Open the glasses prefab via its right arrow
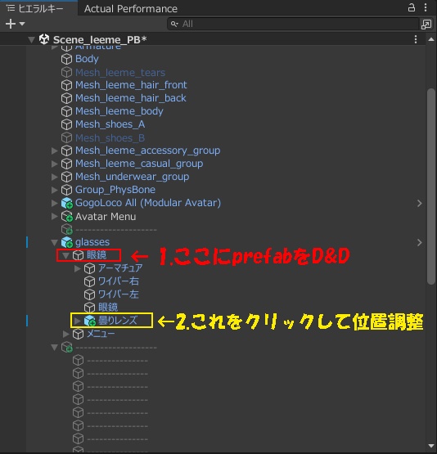 tap(419, 243)
